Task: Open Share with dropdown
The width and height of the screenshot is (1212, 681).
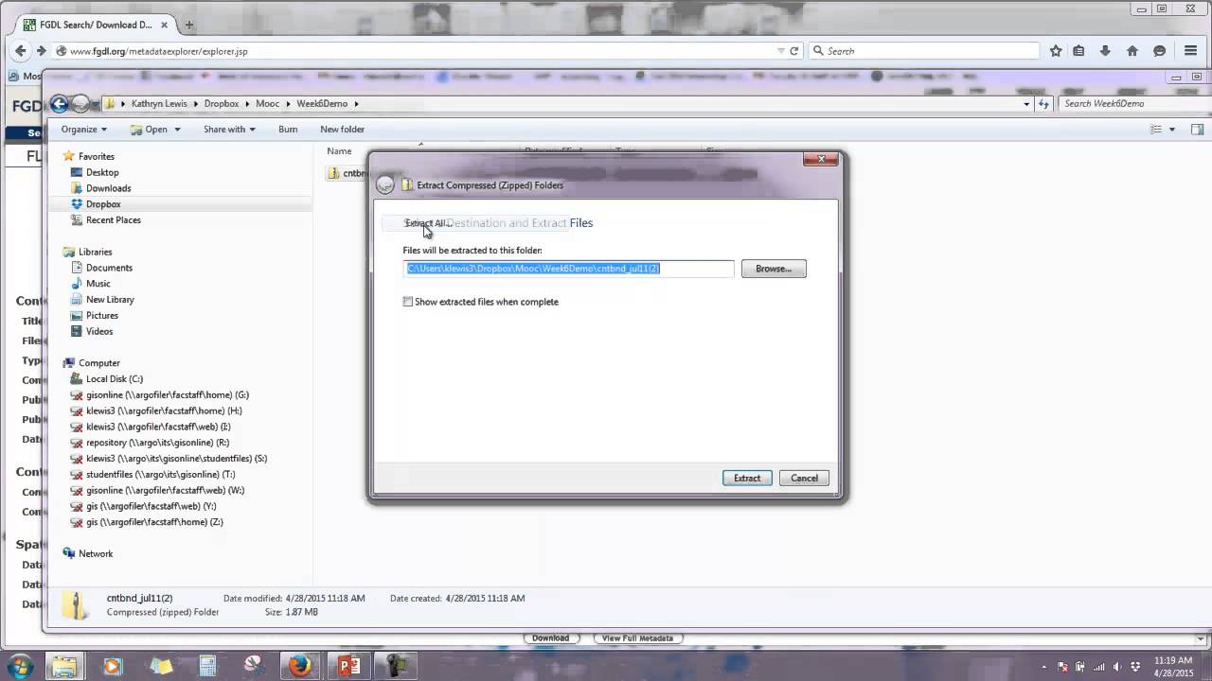Action: pyautogui.click(x=229, y=130)
